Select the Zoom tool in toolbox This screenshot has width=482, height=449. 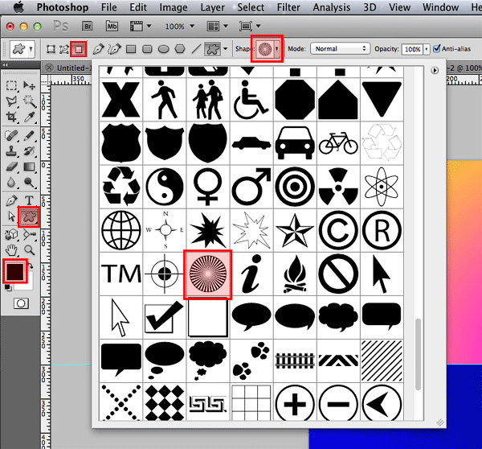30,250
